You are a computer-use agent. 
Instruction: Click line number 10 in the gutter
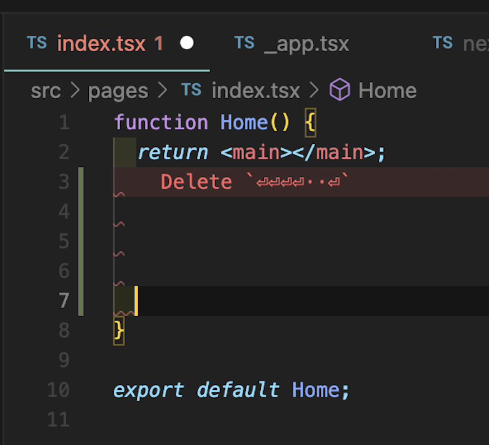pyautogui.click(x=58, y=390)
